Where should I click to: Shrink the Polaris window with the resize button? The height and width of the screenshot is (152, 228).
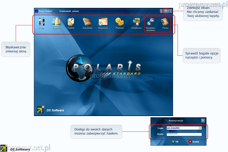166,11
